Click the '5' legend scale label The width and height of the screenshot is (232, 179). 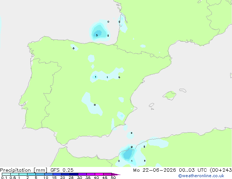point(36,178)
